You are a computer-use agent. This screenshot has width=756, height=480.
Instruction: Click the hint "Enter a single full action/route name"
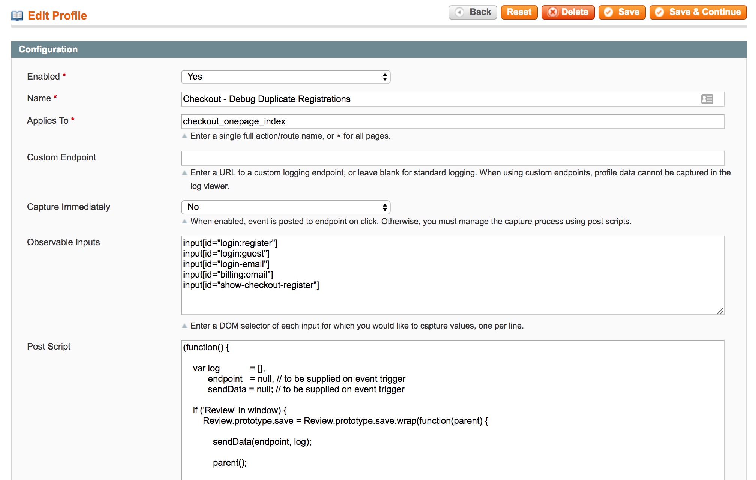click(290, 136)
